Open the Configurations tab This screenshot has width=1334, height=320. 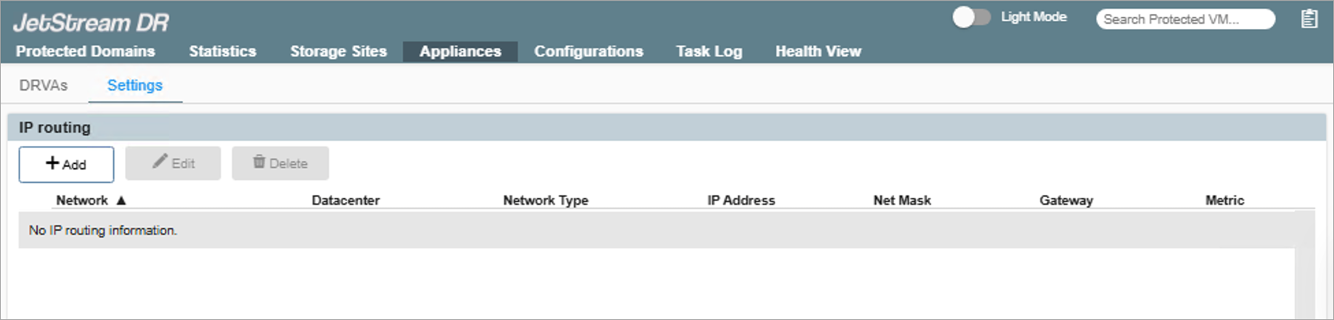click(x=589, y=52)
